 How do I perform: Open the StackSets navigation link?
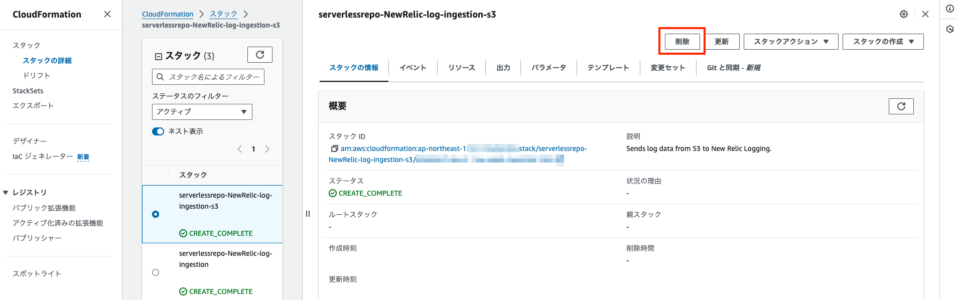[28, 91]
